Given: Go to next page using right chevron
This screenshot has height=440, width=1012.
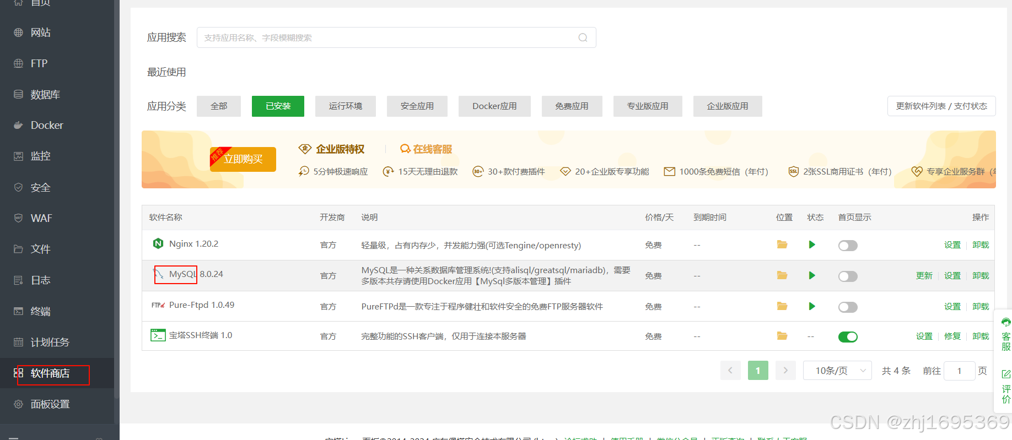Looking at the screenshot, I should [x=785, y=371].
